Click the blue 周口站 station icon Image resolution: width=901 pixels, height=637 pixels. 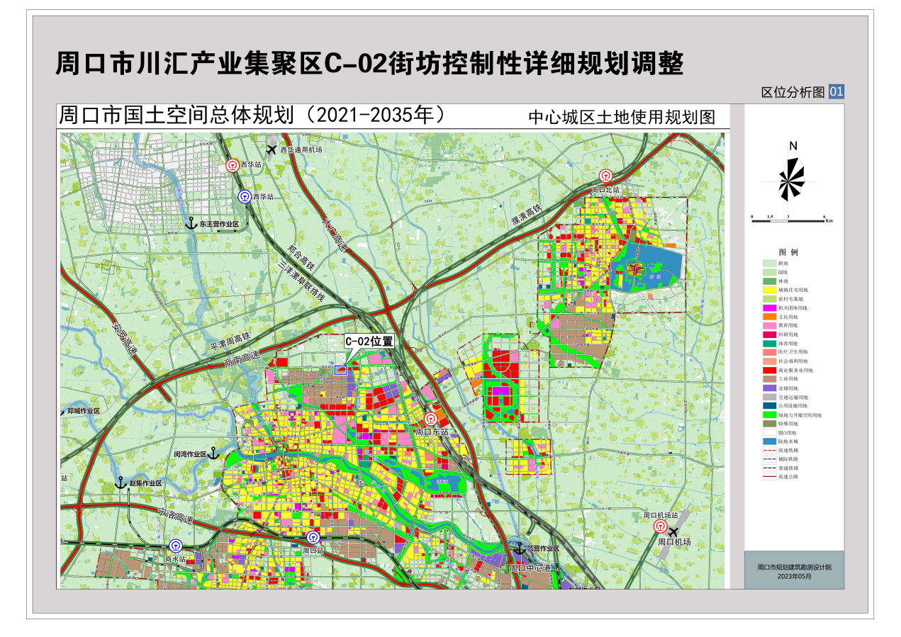click(313, 538)
